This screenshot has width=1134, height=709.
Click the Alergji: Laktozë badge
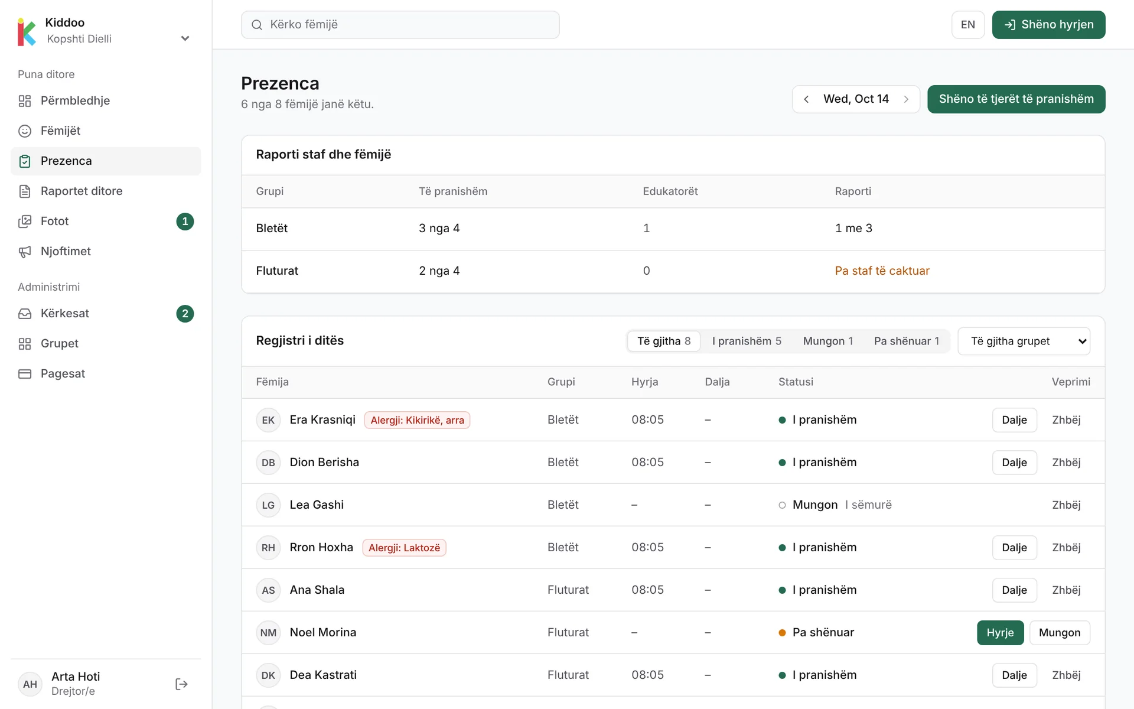click(404, 548)
